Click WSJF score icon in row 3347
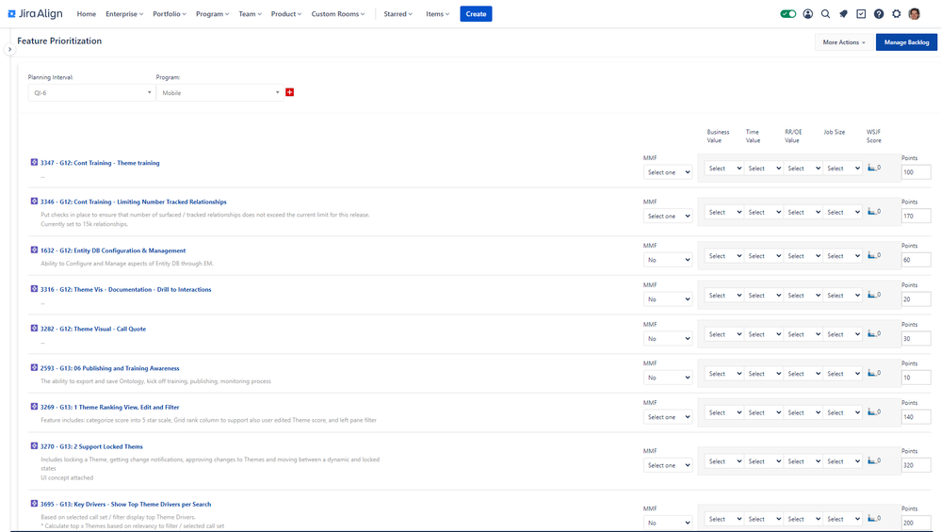 tap(871, 168)
